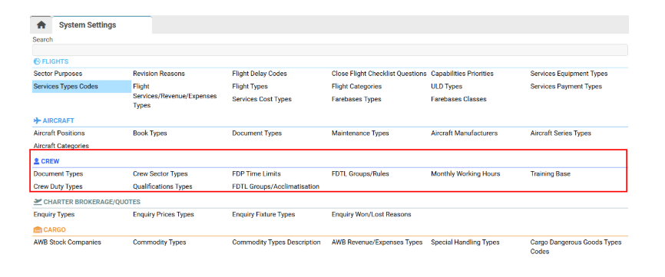The height and width of the screenshot is (277, 665).
Task: Select Cargo Dangerous Goods Types Codes
Action: click(575, 247)
